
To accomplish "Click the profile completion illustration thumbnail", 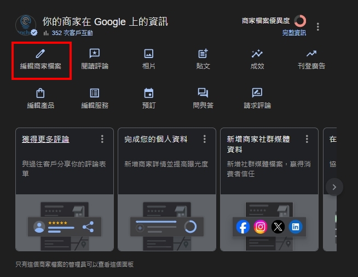I will click(x=166, y=223).
